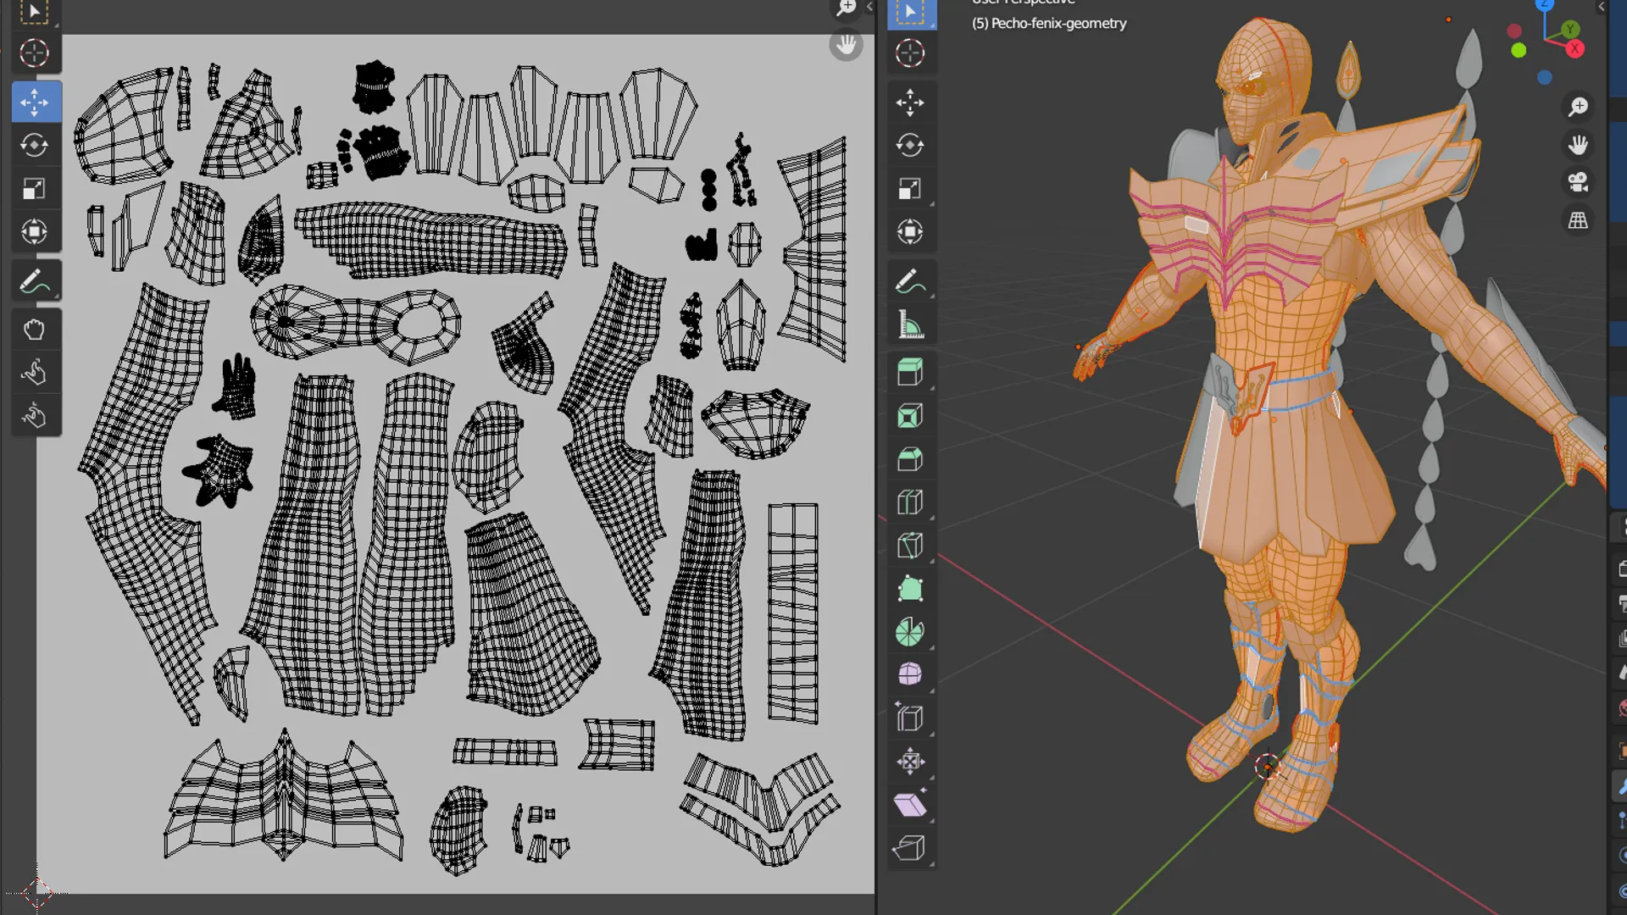Select the Spin tool

coord(911,632)
